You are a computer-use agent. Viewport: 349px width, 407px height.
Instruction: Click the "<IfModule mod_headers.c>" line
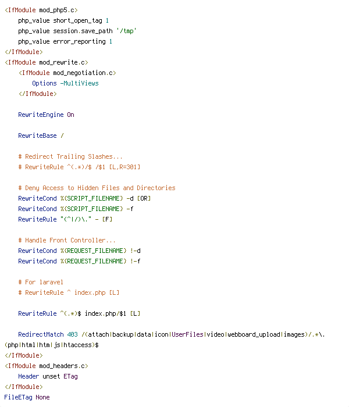(46, 366)
